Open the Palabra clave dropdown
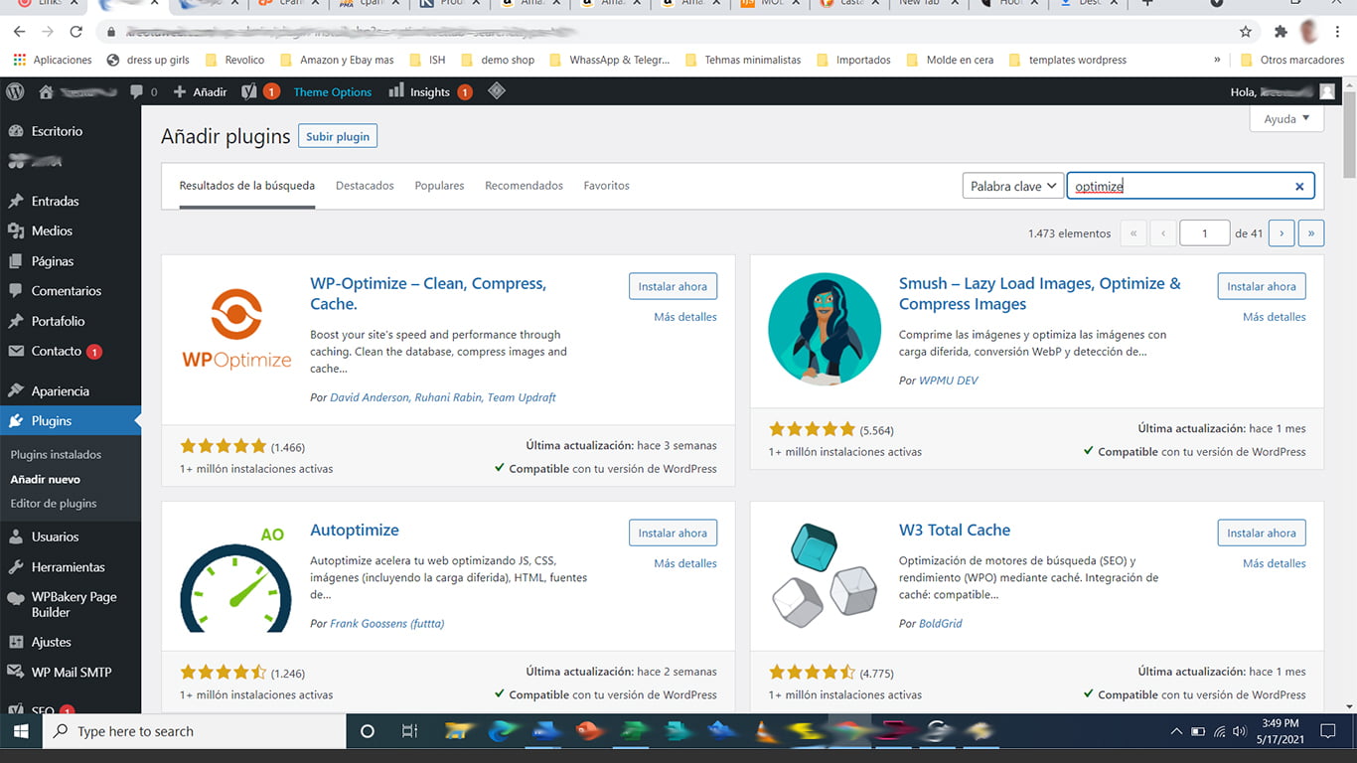 (1012, 186)
